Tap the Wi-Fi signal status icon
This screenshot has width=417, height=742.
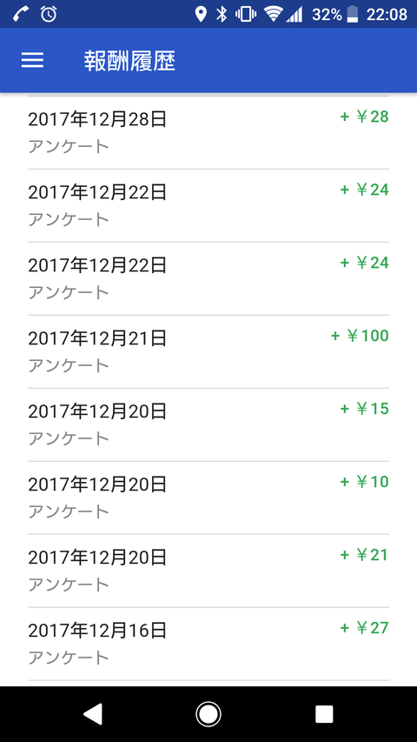[x=273, y=15]
